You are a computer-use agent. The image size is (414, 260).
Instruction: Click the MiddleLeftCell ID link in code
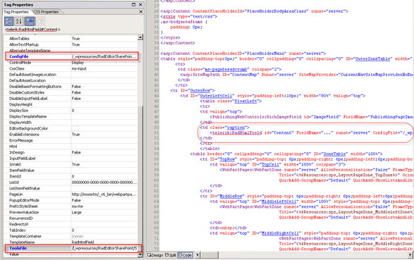point(279,202)
